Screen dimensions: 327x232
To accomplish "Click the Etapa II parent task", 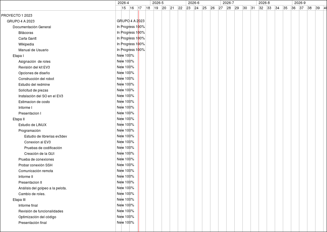I will tap(18, 119).
